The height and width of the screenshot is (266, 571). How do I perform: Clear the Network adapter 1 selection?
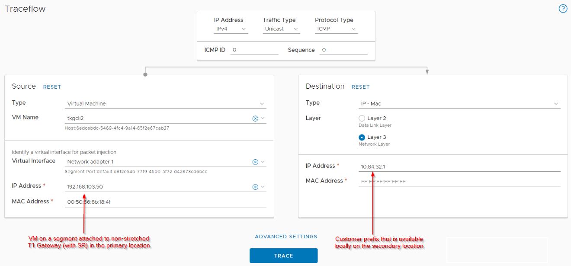tap(255, 162)
